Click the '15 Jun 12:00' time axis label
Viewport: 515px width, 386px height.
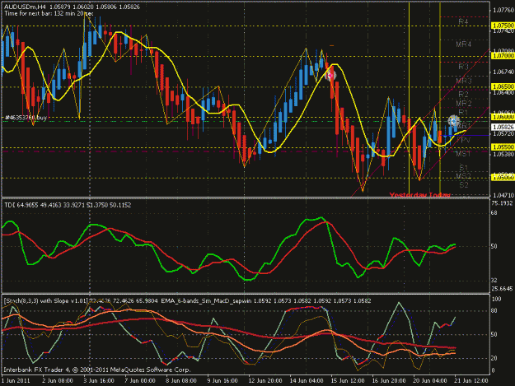pos(348,381)
